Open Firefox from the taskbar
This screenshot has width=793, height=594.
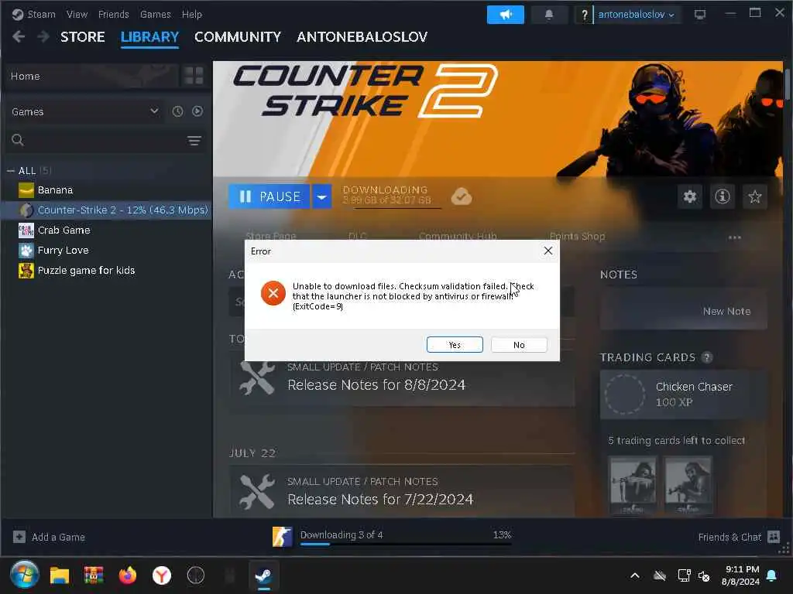[128, 575]
